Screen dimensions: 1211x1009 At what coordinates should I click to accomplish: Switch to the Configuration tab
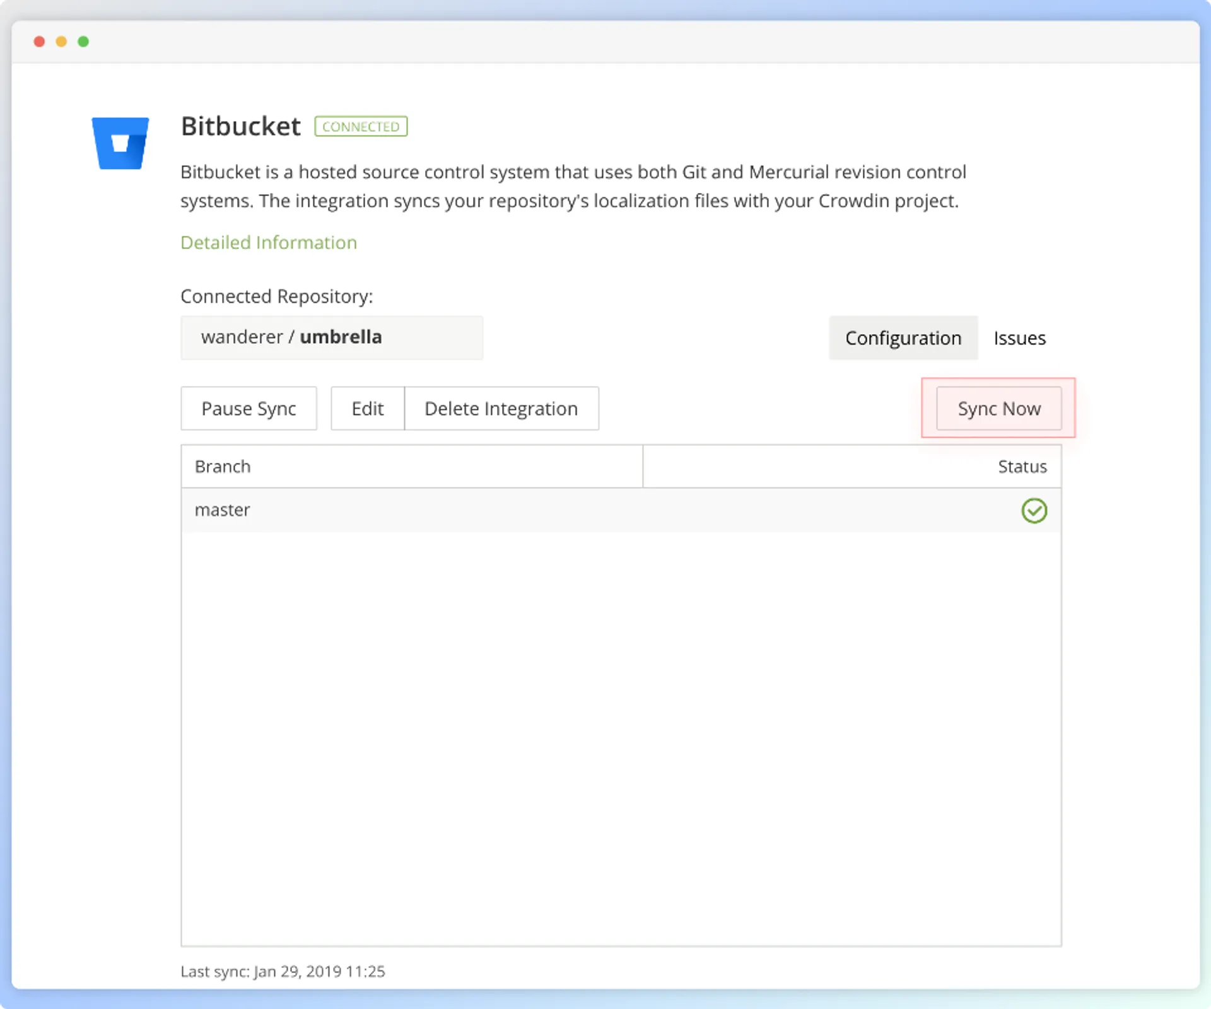903,338
